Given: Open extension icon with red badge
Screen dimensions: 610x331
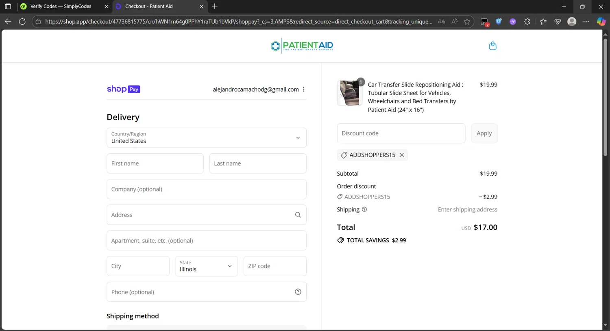Looking at the screenshot, I should 484,22.
